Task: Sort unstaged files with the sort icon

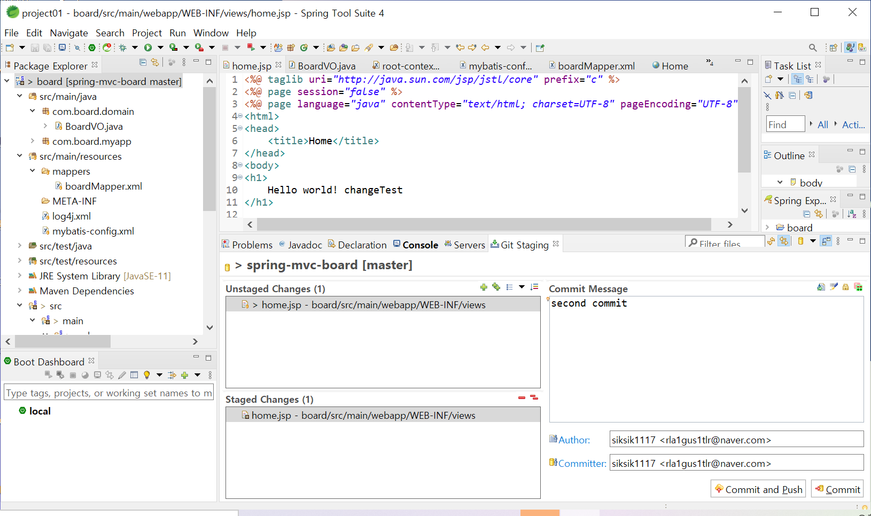Action: tap(534, 287)
